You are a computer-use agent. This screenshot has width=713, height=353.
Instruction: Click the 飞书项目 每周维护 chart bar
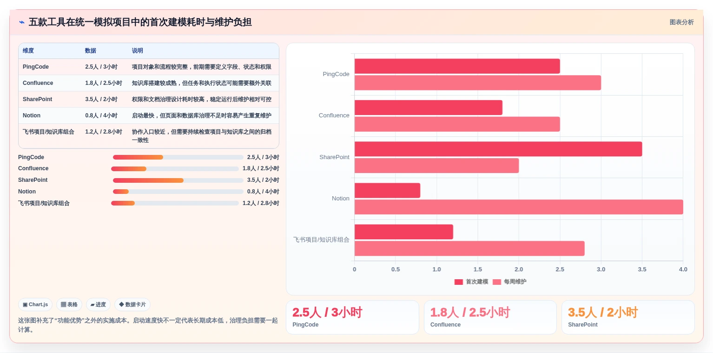[469, 249]
